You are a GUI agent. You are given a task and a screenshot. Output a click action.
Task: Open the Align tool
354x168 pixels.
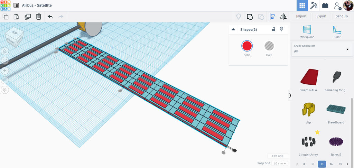[272, 17]
